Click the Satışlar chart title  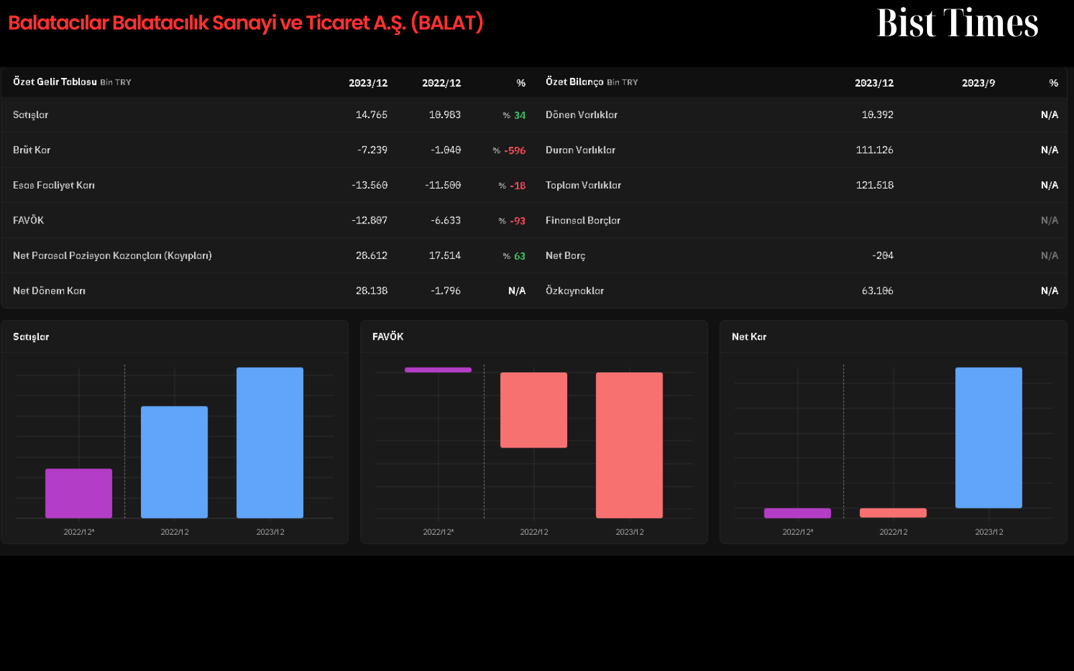click(x=31, y=337)
